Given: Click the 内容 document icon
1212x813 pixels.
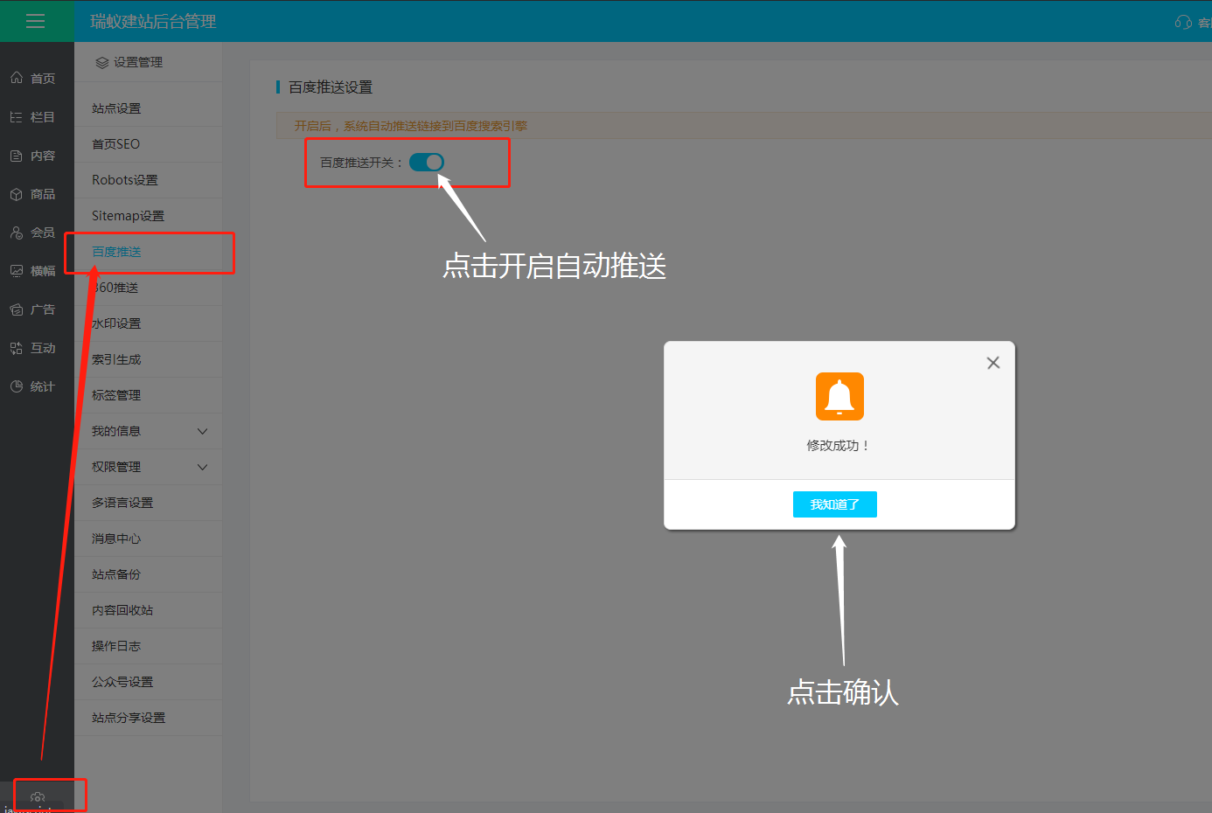Looking at the screenshot, I should click(17, 156).
